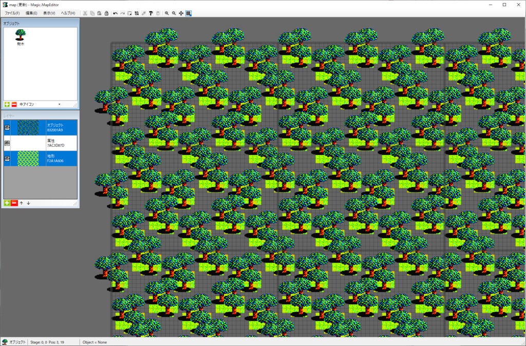Open the 表示(V) menu
The image size is (526, 346).
coord(49,13)
